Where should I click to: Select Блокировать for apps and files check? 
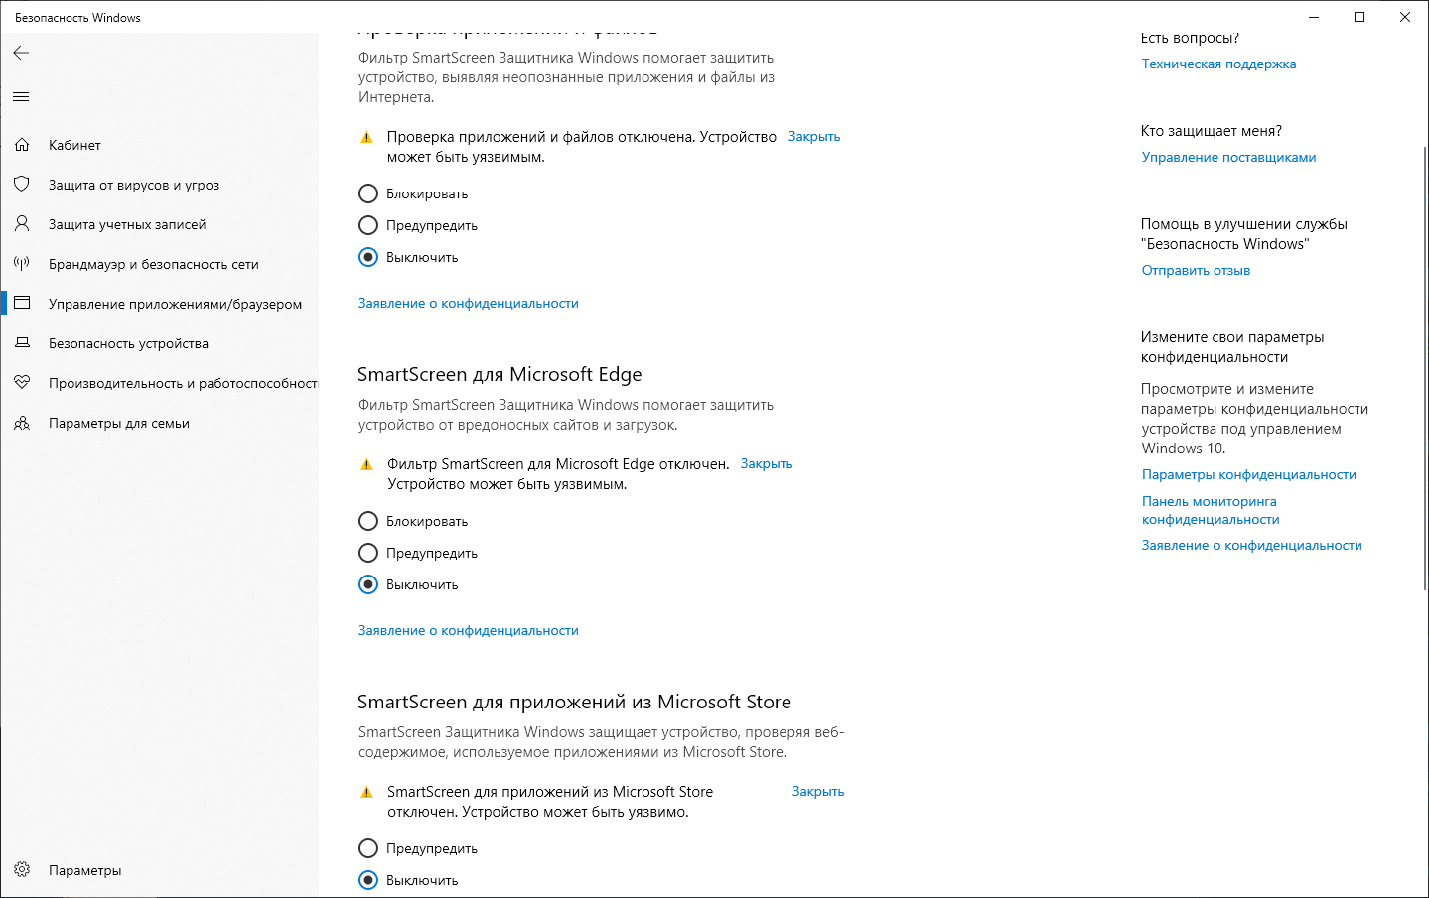click(368, 193)
